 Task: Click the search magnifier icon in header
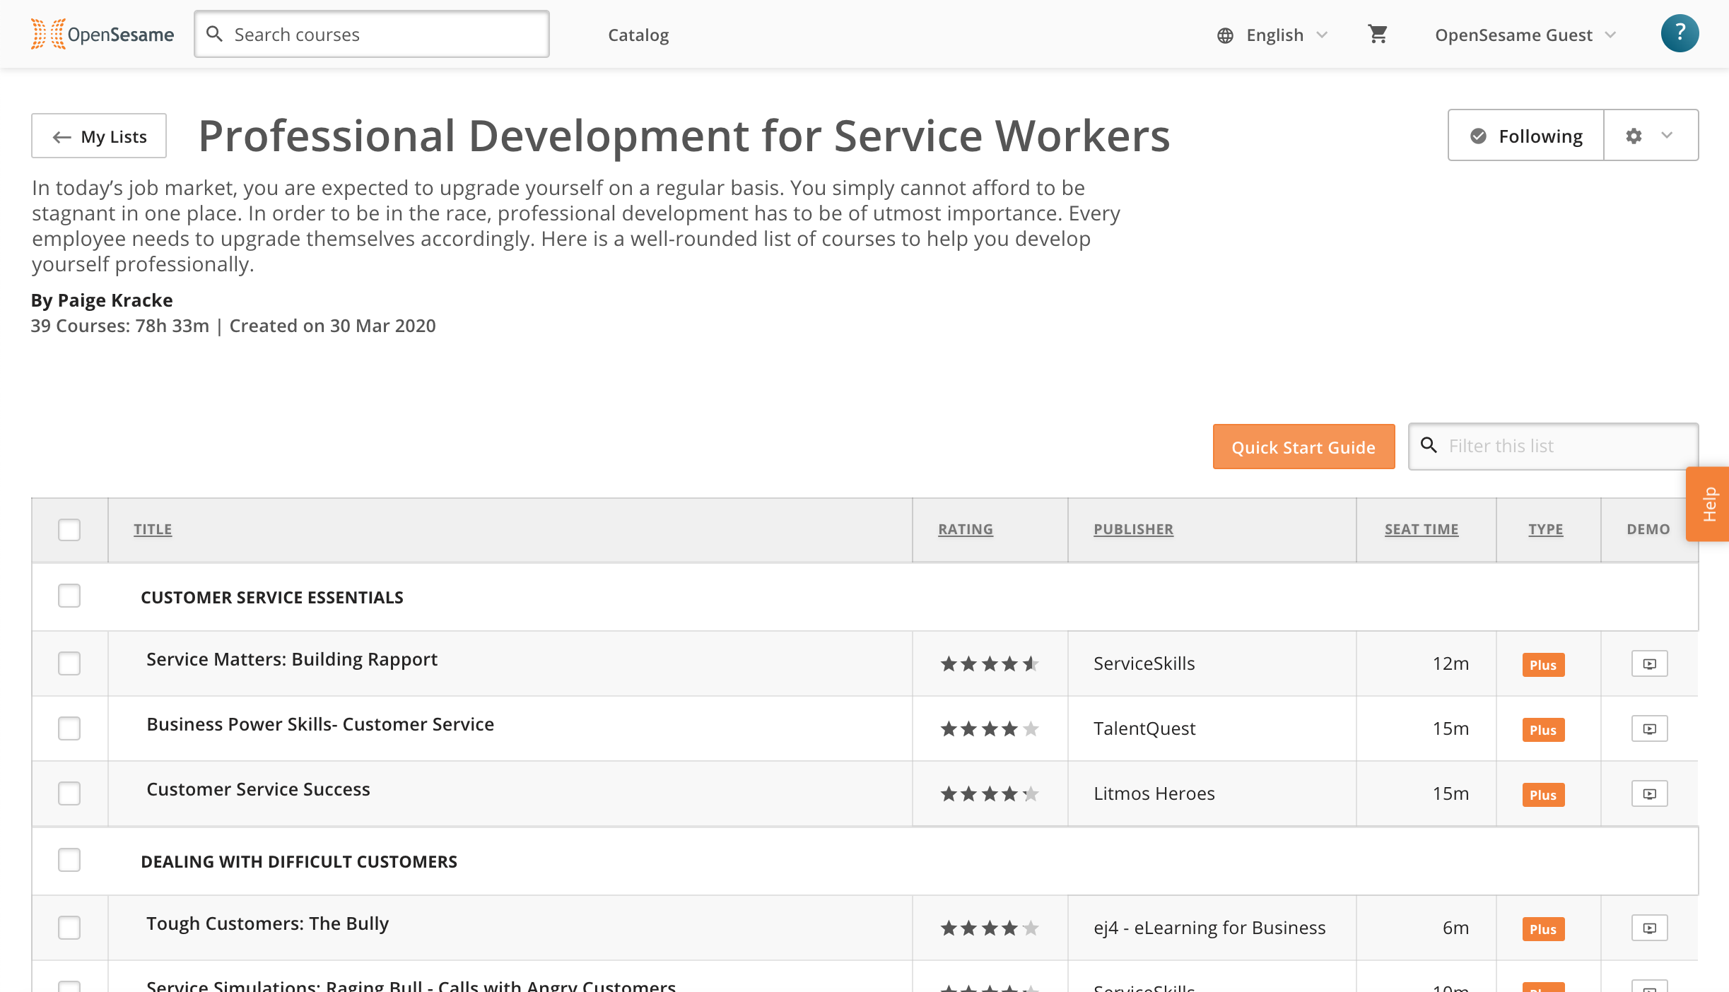[214, 34]
